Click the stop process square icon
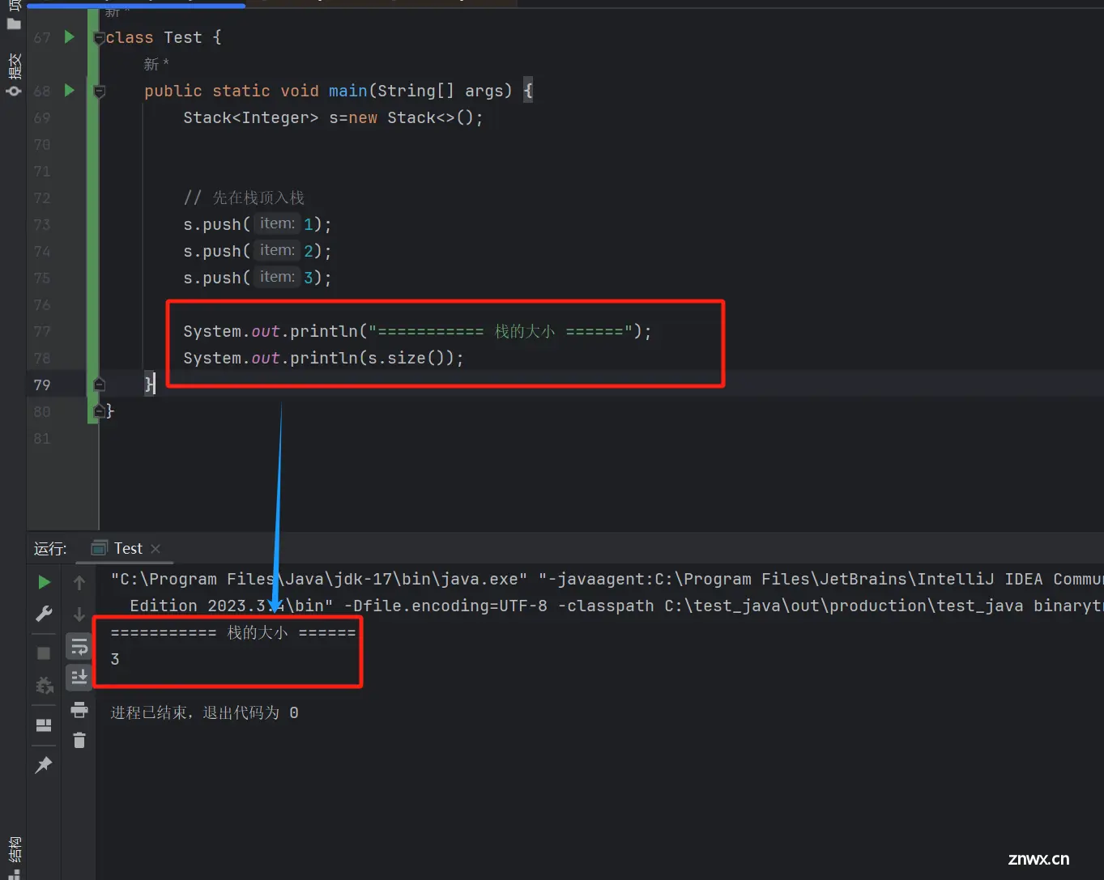The width and height of the screenshot is (1104, 880). [45, 653]
